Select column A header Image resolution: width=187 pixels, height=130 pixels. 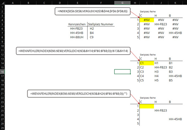pyautogui.click(x=13, y=3)
